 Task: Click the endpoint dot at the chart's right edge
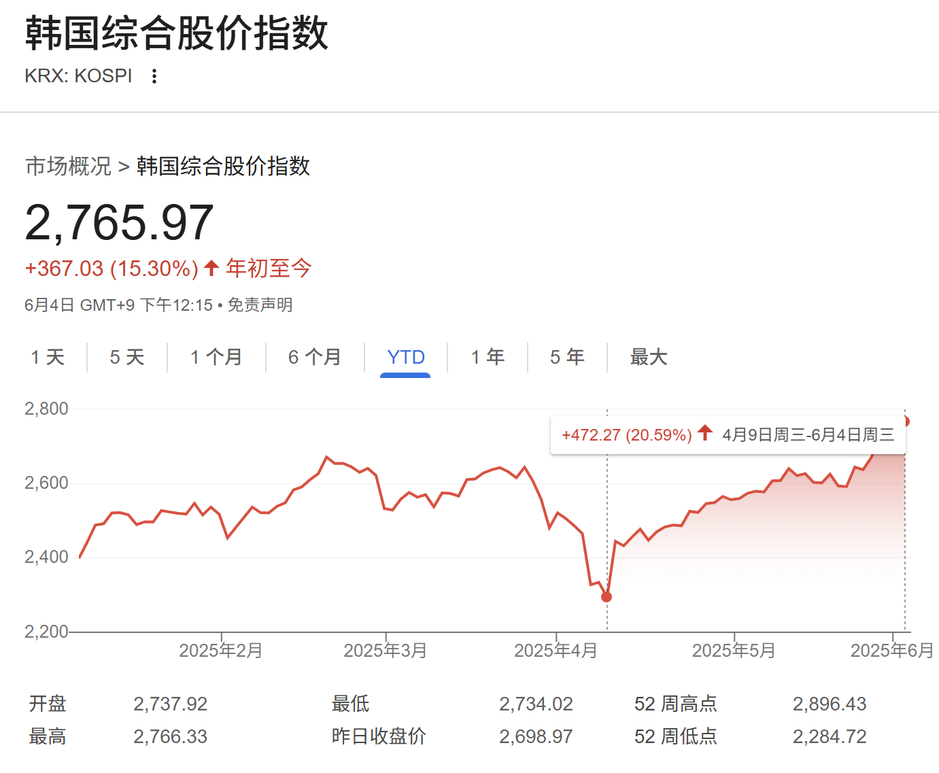(x=905, y=421)
